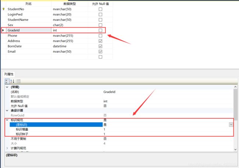
Task: Click the properties scrollbar up arrow
Action: [x=235, y=87]
